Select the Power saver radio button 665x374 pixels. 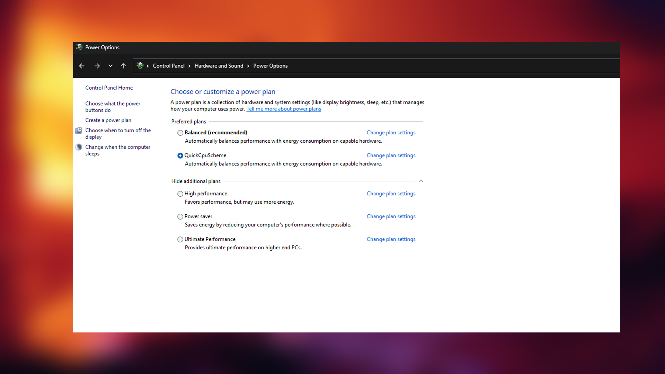click(x=180, y=216)
